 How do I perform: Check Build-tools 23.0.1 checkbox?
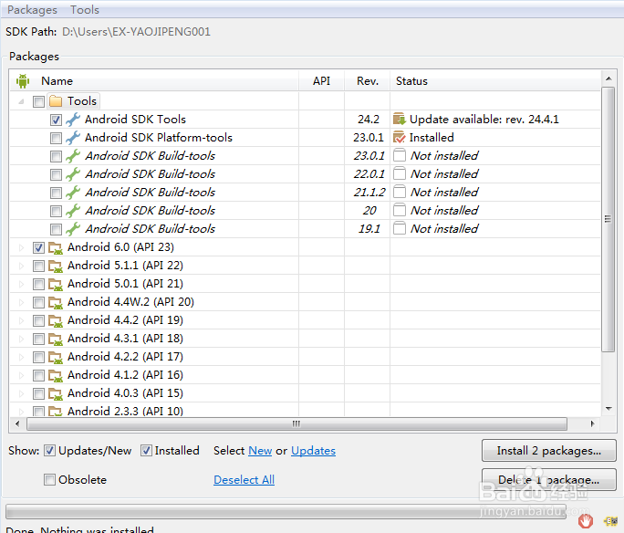click(56, 156)
